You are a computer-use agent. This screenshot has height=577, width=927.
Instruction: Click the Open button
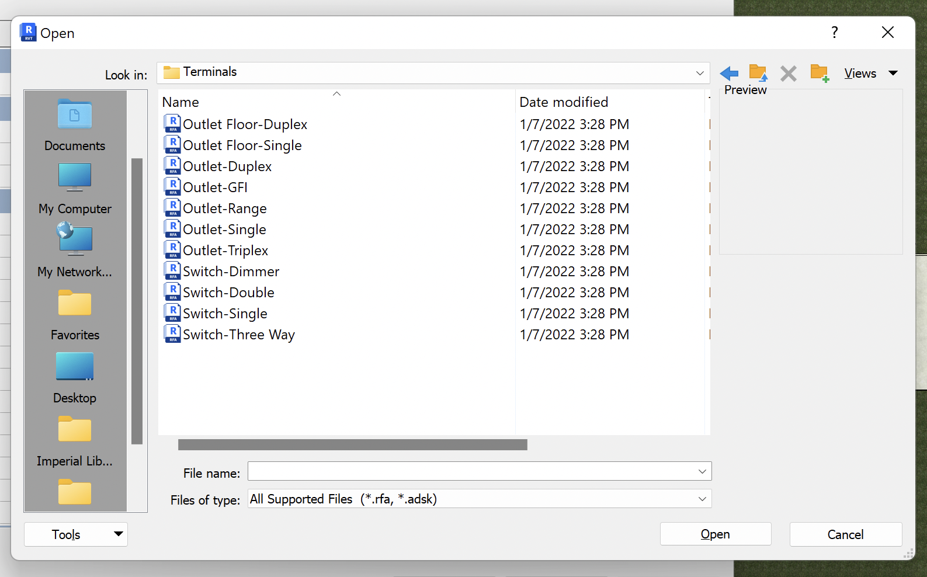(716, 534)
